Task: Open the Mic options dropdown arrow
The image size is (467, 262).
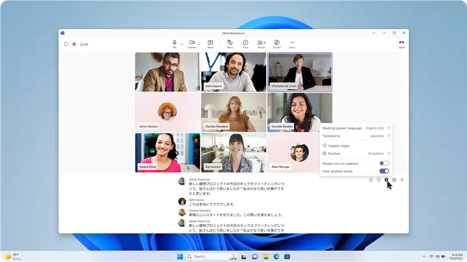Action: click(x=182, y=45)
